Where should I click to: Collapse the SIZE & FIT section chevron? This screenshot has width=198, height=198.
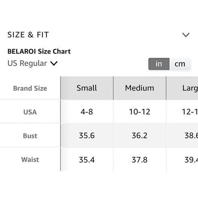186,35
